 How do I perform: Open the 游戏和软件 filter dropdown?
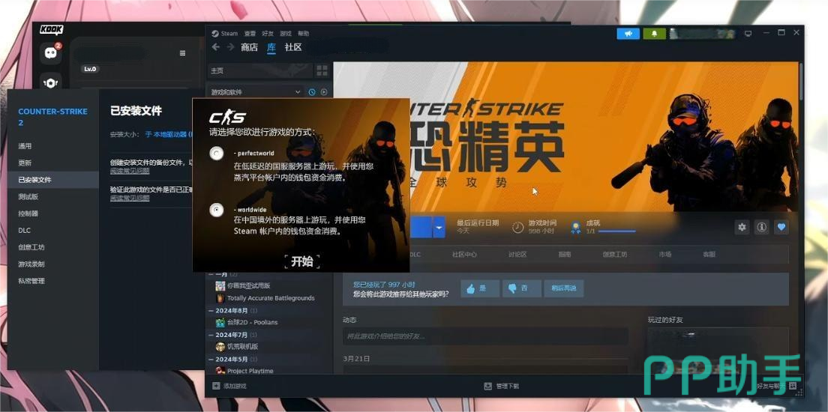[x=256, y=92]
